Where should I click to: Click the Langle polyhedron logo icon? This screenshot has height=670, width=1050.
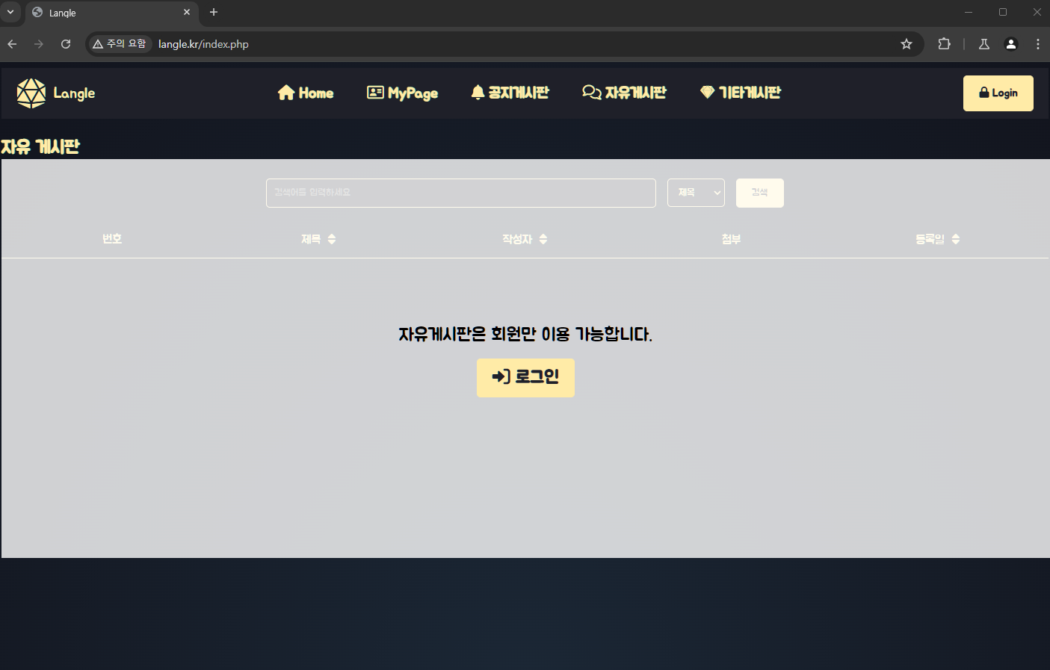click(31, 93)
